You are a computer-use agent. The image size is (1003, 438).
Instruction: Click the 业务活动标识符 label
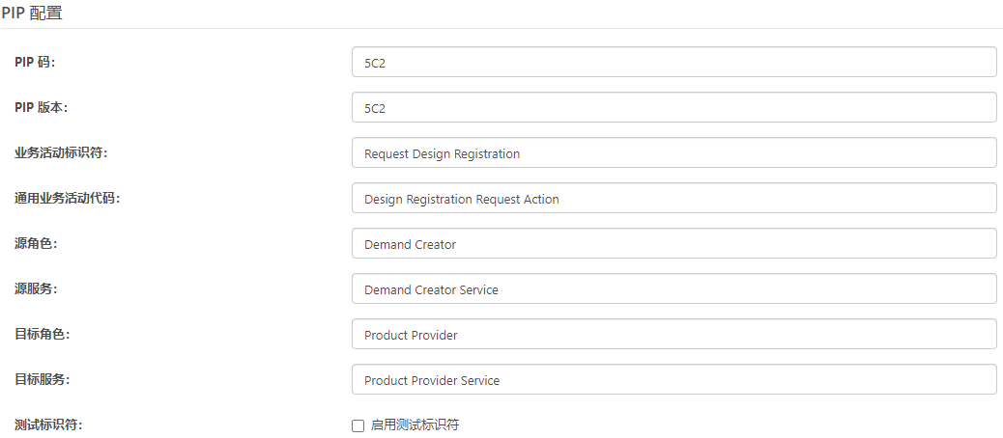[61, 153]
